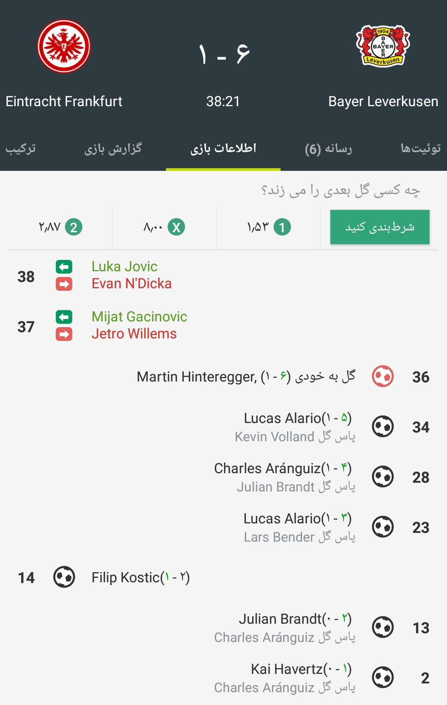
Task: Select odds option 2 at ۲٫۸۷
Action: 60,227
